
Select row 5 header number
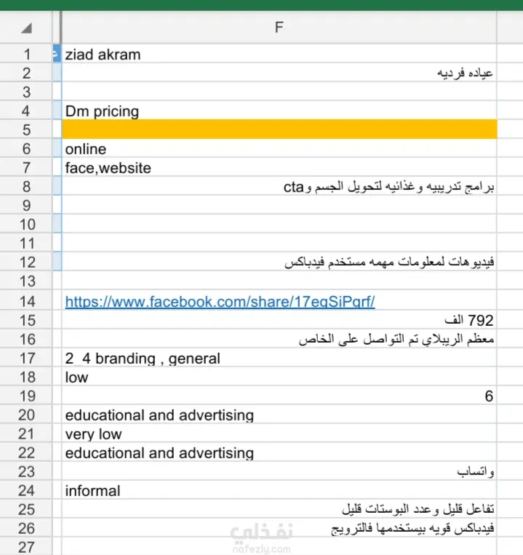[x=26, y=130]
